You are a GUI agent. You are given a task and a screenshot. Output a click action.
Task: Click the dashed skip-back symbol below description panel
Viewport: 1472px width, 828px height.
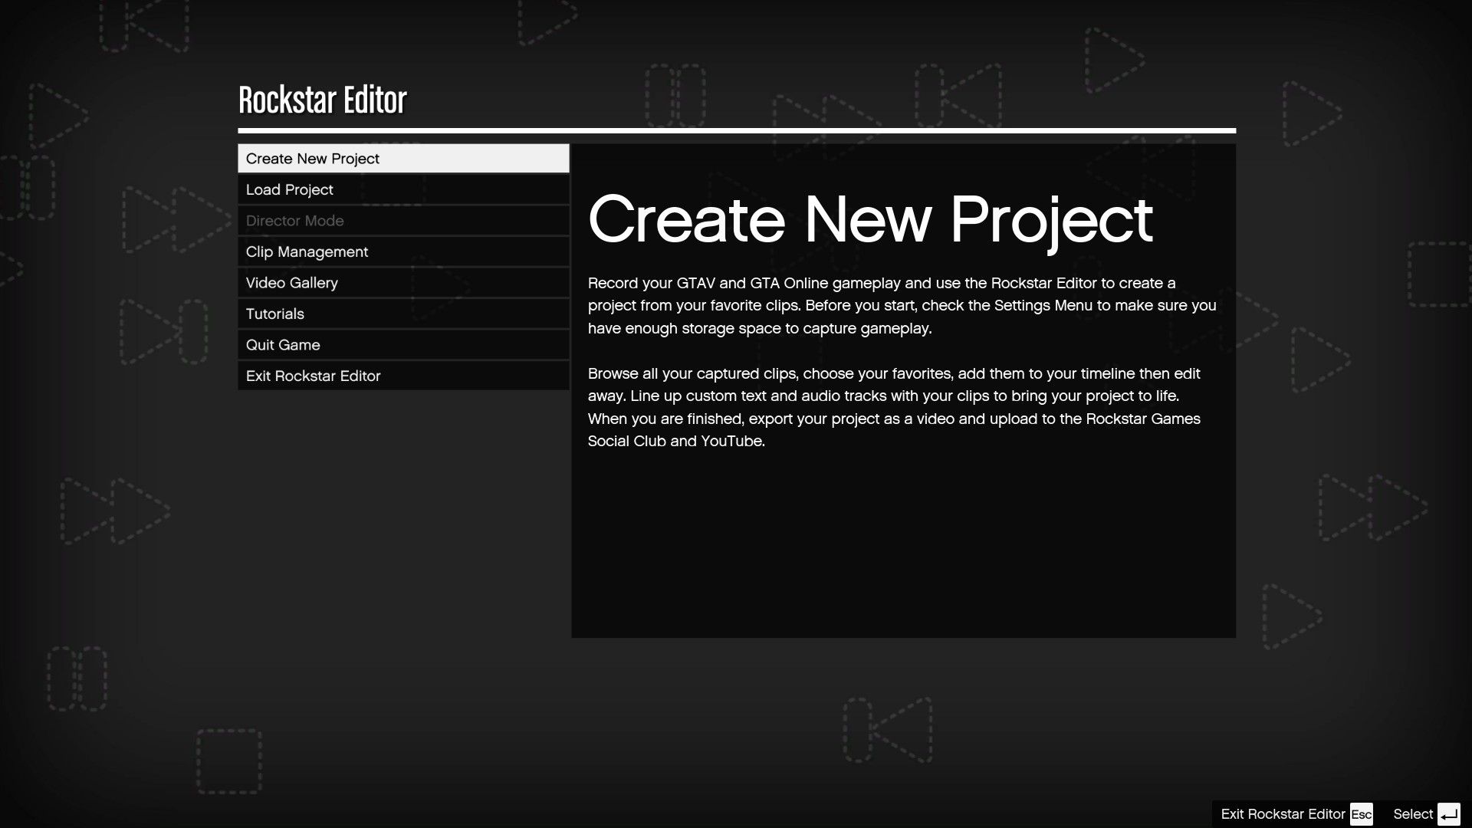coord(888,730)
